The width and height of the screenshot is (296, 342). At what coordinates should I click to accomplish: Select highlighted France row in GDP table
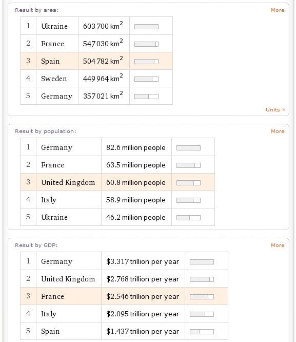[124, 296]
